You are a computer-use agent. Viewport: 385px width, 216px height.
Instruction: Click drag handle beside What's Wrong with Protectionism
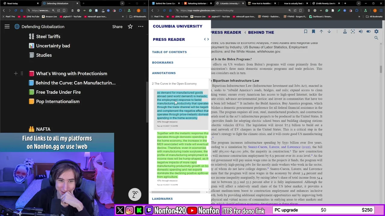point(22,73)
